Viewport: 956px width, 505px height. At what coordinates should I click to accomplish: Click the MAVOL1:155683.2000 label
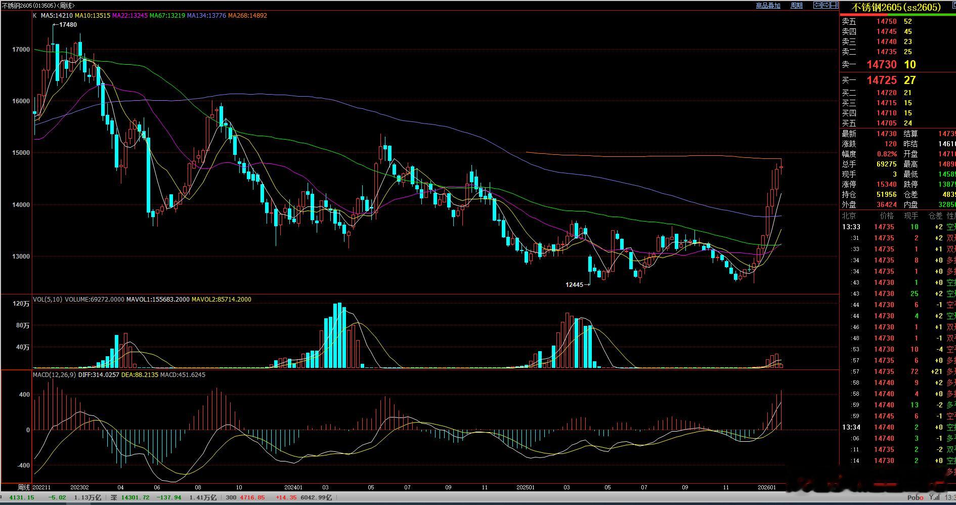[x=158, y=300]
